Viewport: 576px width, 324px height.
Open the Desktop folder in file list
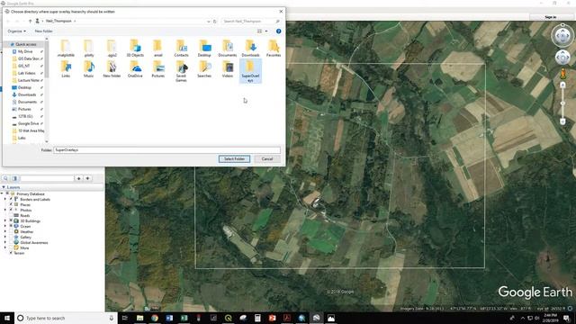click(204, 48)
